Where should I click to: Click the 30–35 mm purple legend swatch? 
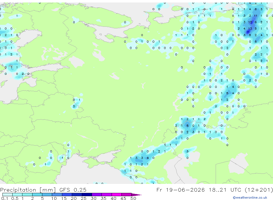[x=97, y=195]
